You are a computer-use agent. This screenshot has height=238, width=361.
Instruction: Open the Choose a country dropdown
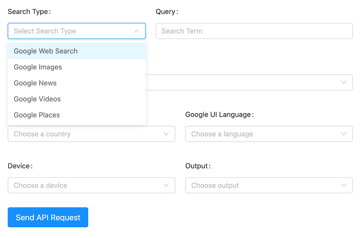click(x=91, y=134)
